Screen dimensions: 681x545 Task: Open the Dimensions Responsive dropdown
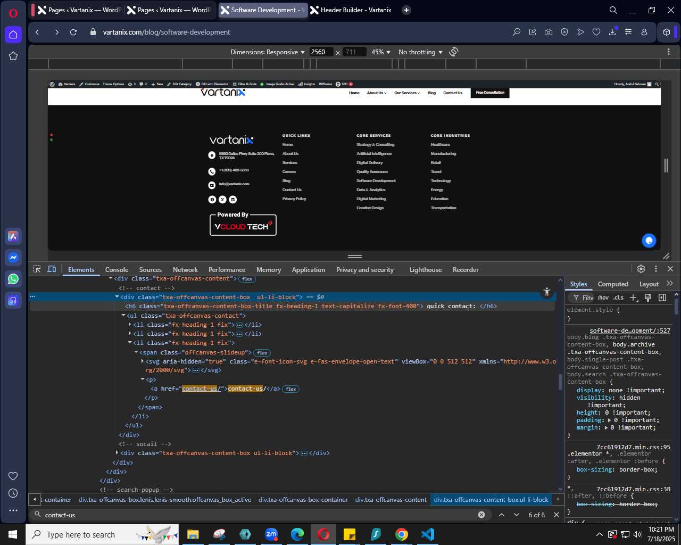268,52
